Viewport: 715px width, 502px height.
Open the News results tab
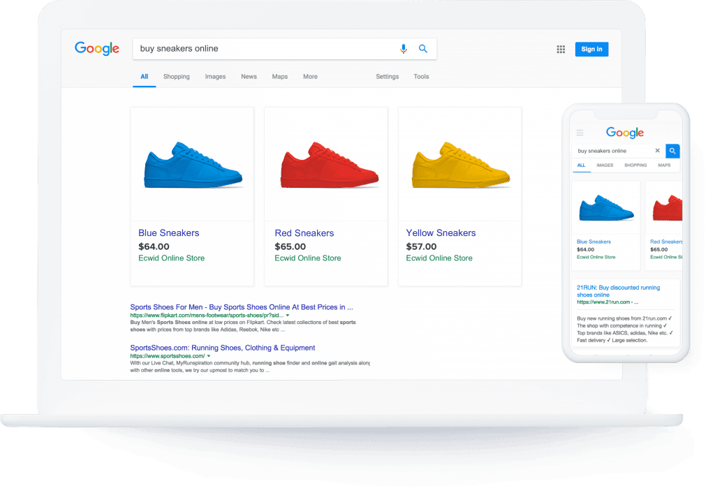[x=249, y=77]
